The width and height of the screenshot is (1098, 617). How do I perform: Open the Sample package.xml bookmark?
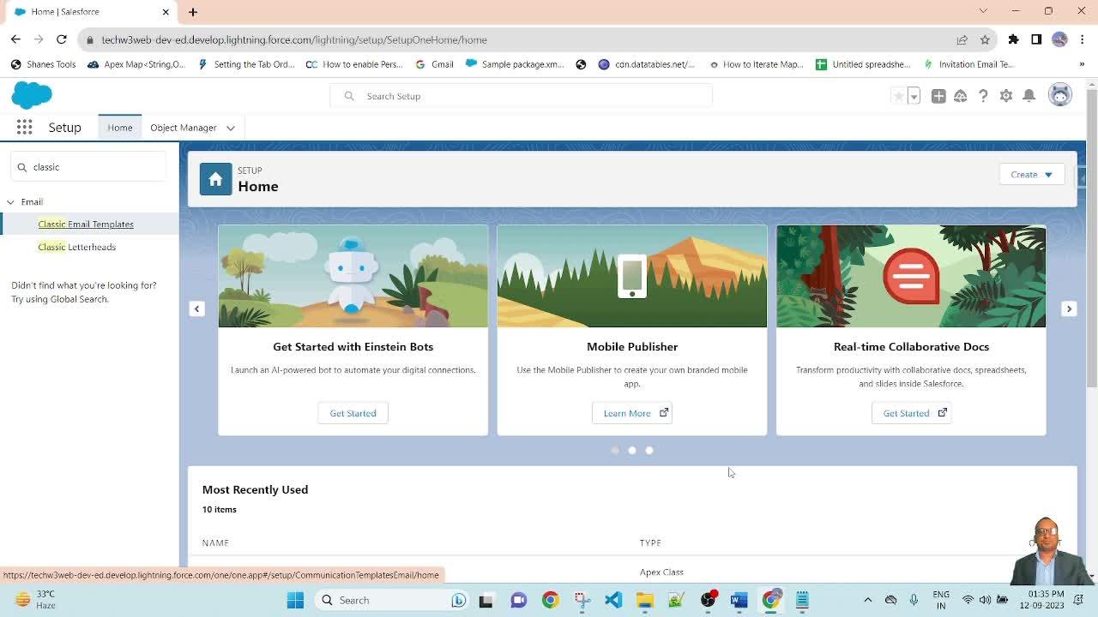click(515, 64)
